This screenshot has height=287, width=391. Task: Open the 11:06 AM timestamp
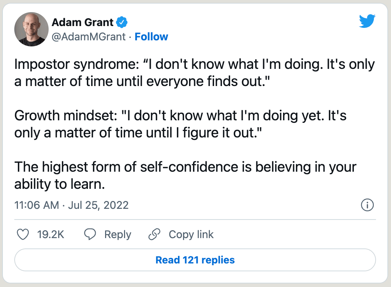point(36,205)
